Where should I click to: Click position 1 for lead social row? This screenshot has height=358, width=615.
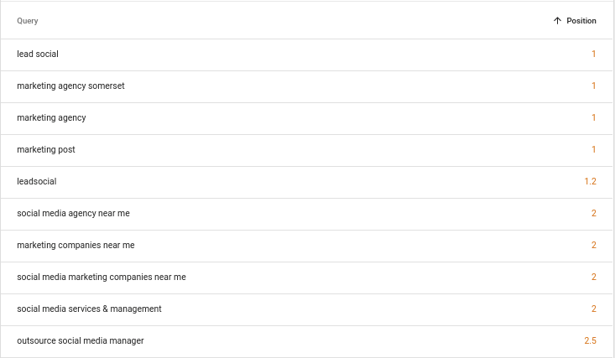coord(594,54)
